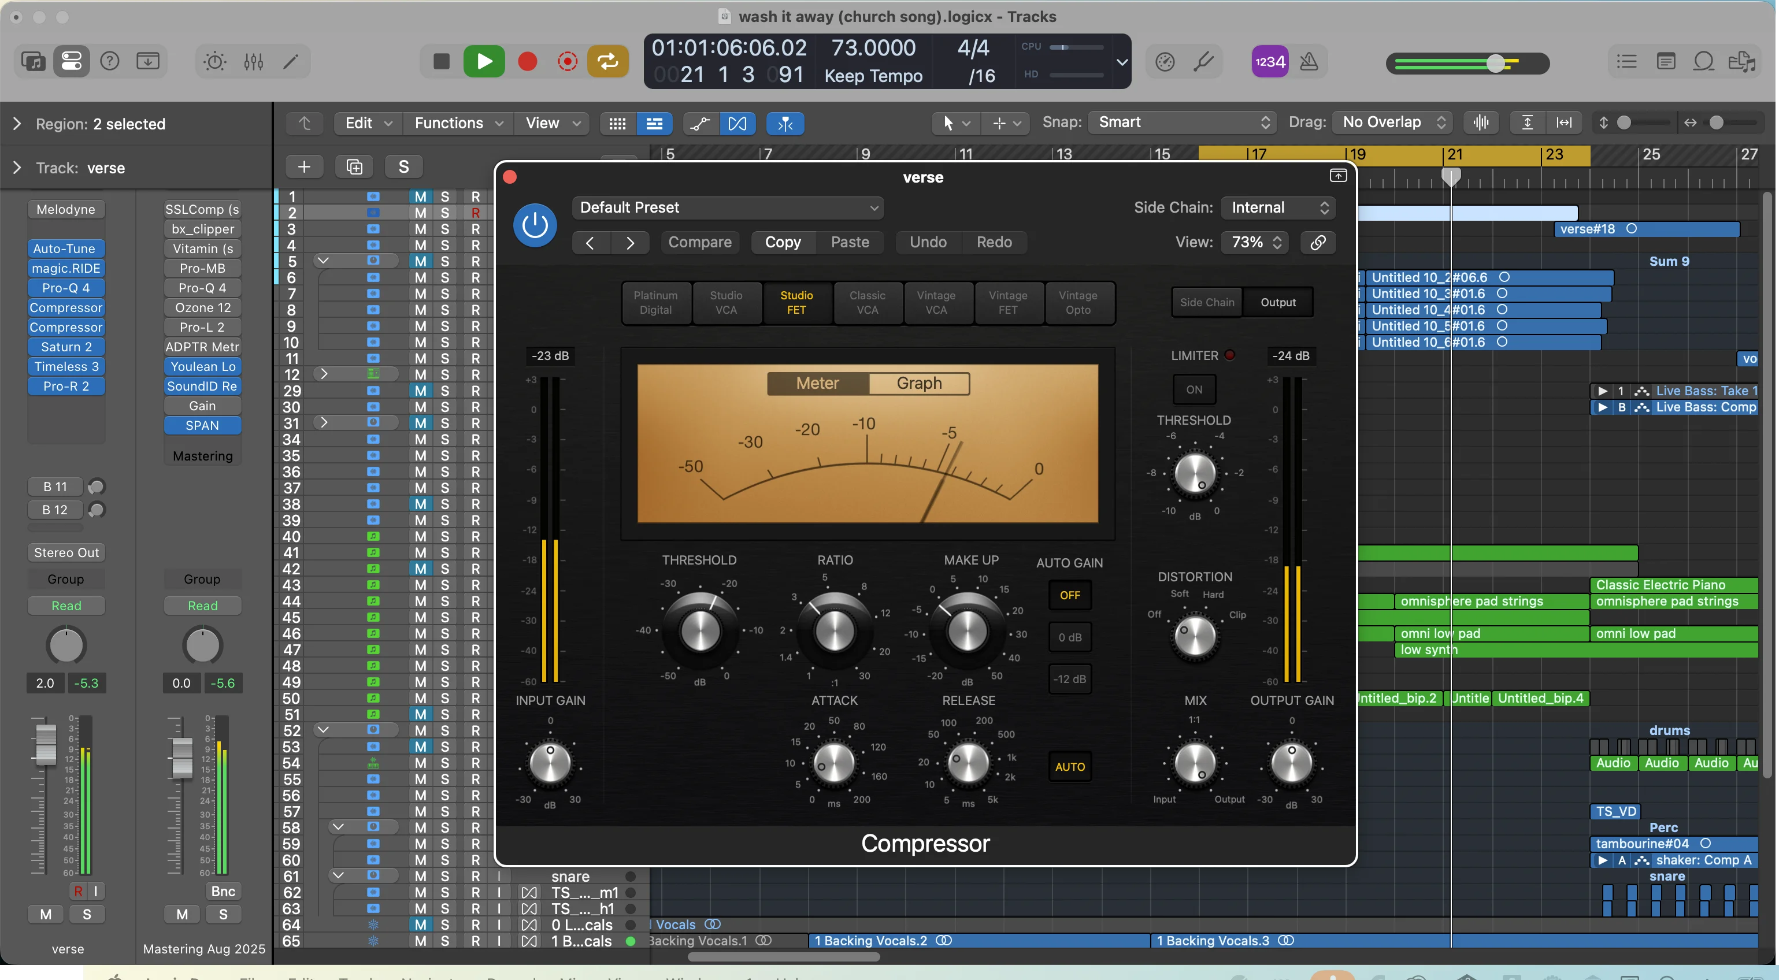Click the Compare button in the plugin
The width and height of the screenshot is (1779, 980).
coord(699,242)
